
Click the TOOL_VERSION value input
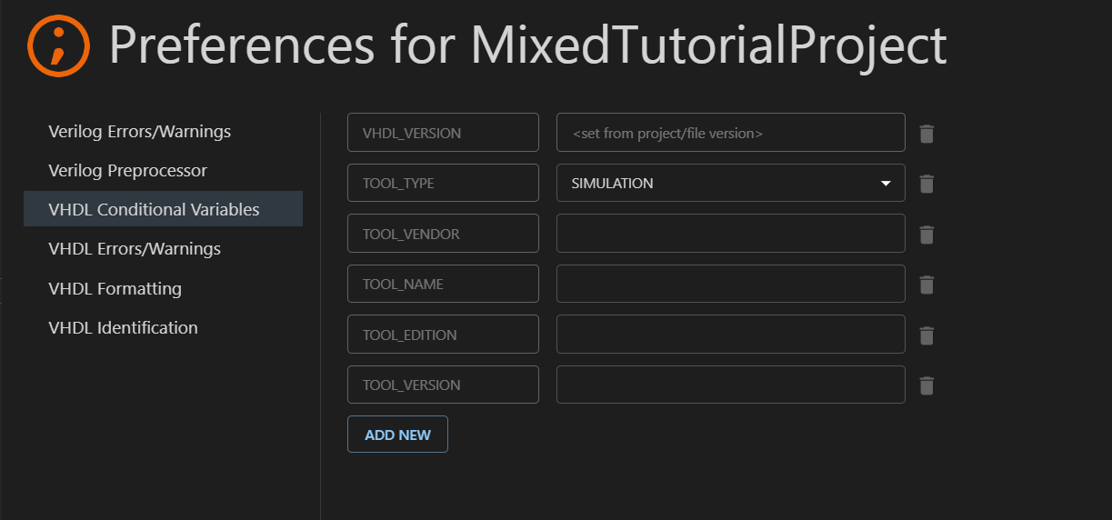click(730, 385)
